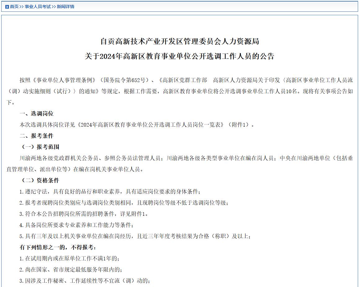Go to 事业人员考试 breadcrumb link
The height and width of the screenshot is (287, 359).
[38, 7]
